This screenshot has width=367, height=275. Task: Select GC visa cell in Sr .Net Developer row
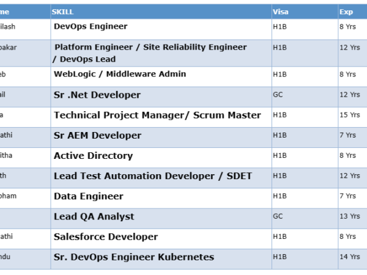click(276, 95)
